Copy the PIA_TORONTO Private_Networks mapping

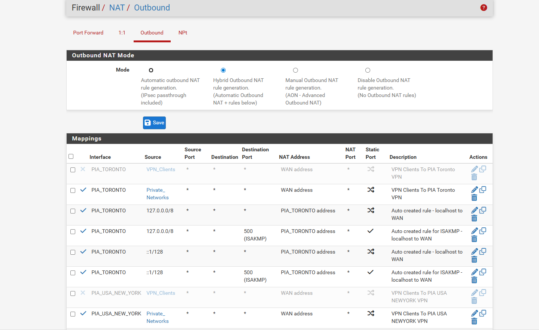[483, 190]
